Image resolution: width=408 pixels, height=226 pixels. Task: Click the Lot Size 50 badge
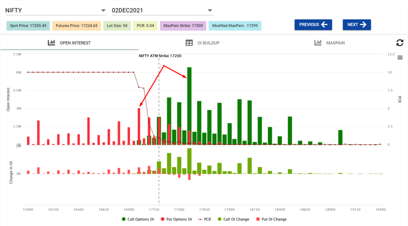click(x=117, y=26)
